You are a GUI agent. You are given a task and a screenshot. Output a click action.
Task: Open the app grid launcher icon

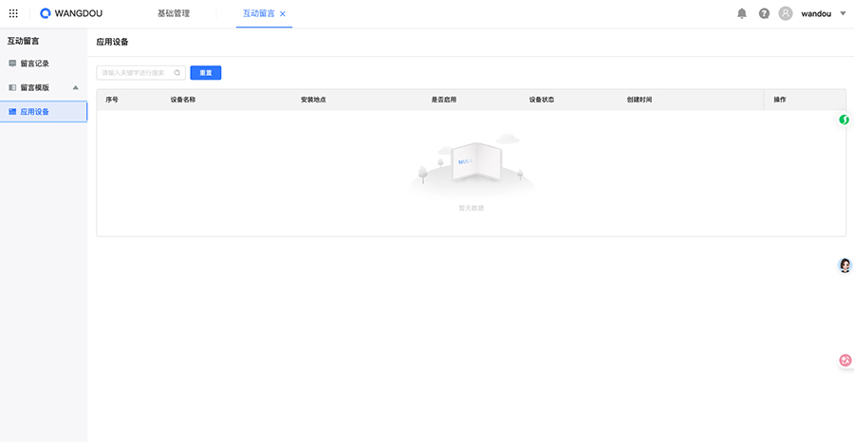click(13, 13)
